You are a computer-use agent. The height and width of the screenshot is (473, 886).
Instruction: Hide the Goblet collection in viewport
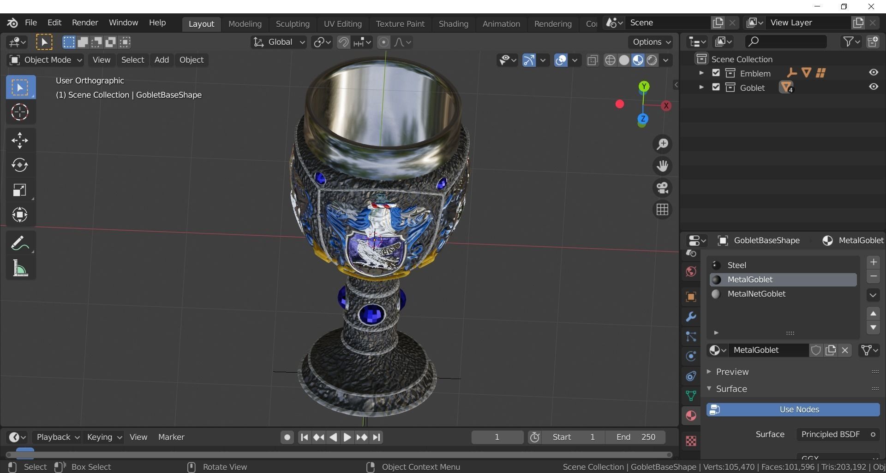coord(873,87)
